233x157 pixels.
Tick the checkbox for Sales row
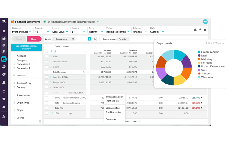[46, 56]
